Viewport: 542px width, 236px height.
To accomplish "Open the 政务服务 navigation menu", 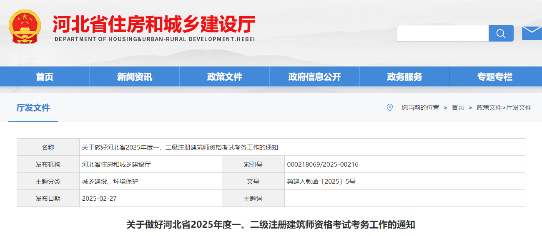I will [404, 76].
